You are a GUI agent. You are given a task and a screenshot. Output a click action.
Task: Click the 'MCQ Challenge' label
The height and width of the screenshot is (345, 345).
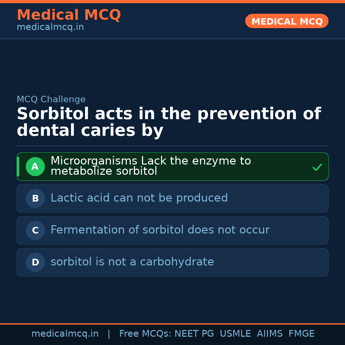coord(51,99)
